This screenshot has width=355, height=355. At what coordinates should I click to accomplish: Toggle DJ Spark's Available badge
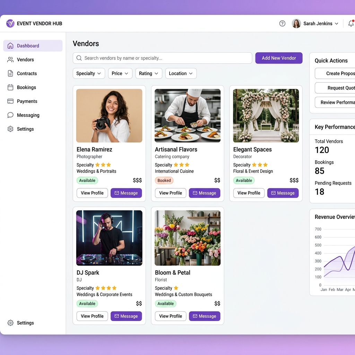coord(87,303)
